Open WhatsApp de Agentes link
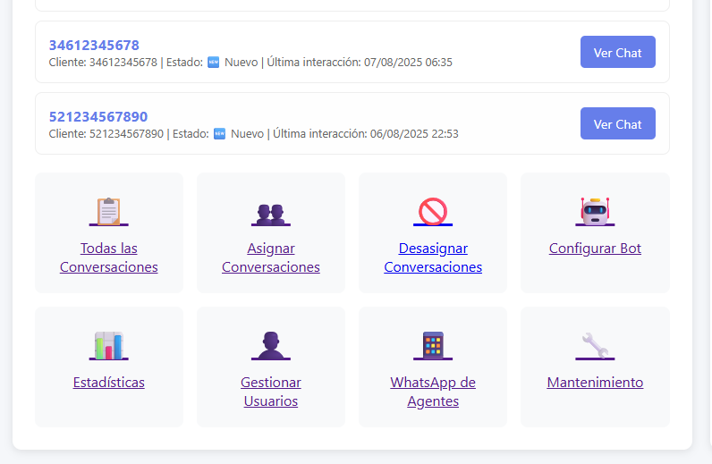 433,392
